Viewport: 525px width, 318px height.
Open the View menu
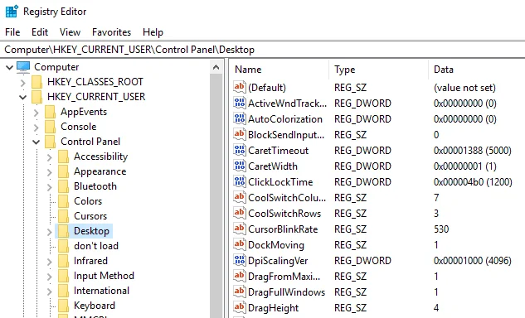coord(70,32)
